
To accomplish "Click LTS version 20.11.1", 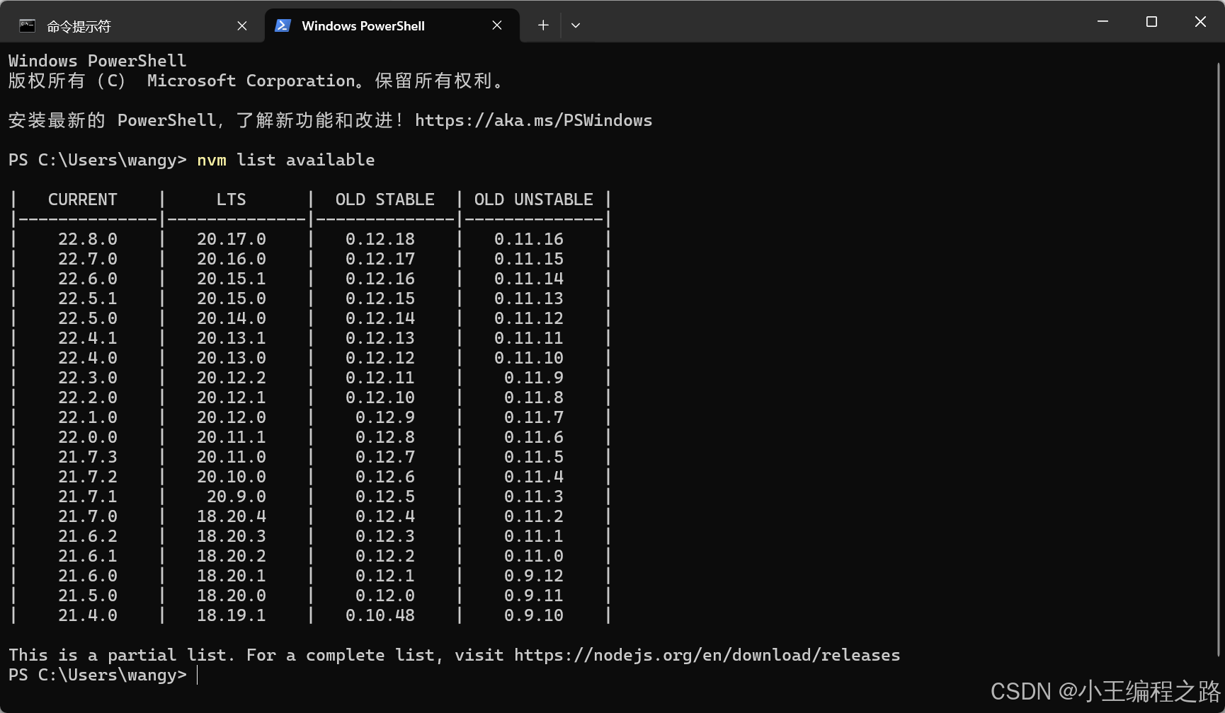I will click(232, 437).
